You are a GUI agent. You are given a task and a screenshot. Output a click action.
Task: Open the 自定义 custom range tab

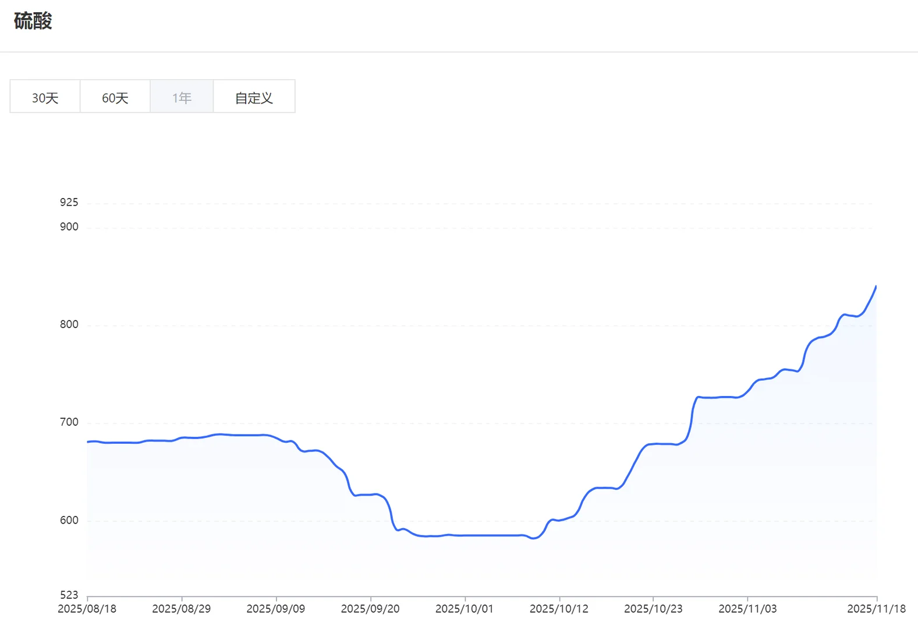pyautogui.click(x=254, y=97)
